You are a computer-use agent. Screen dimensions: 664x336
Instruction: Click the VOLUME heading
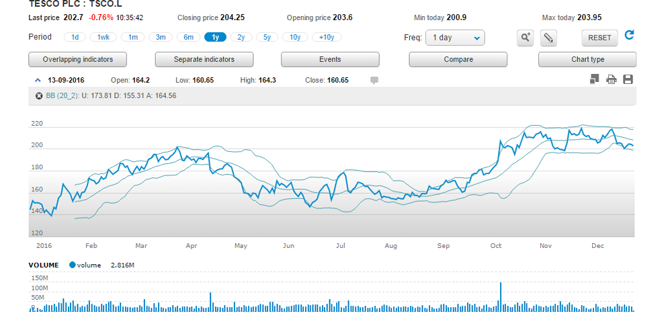(x=44, y=265)
